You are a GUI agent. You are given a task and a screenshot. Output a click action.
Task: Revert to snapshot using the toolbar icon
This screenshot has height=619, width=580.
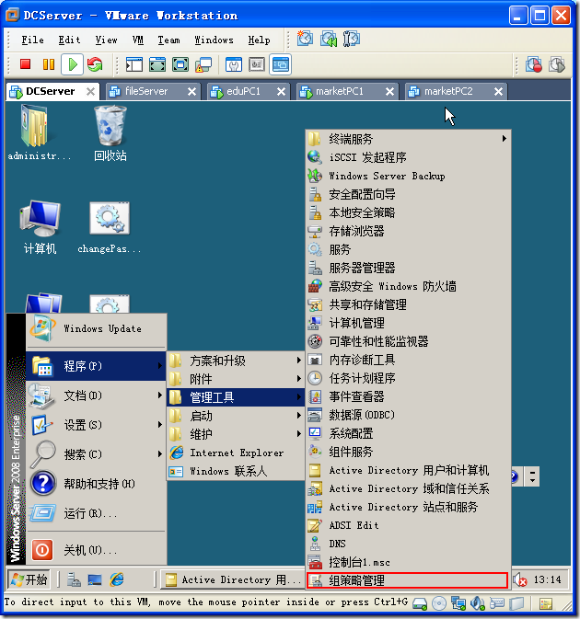coord(329,39)
